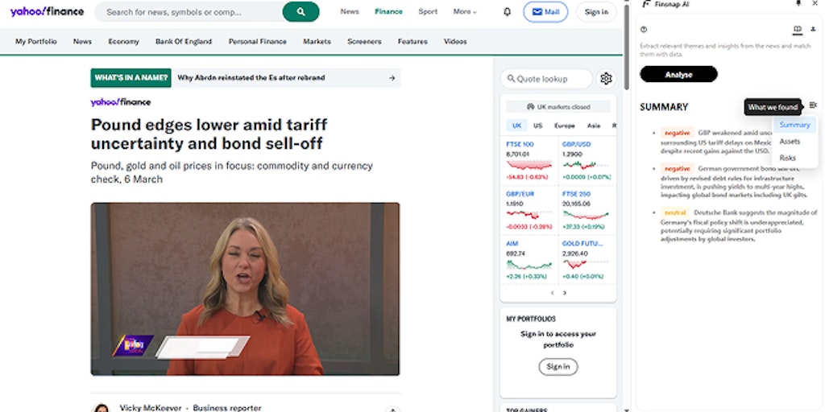Select Risks in the section dropdown
This screenshot has height=412, width=825.
[x=788, y=158]
